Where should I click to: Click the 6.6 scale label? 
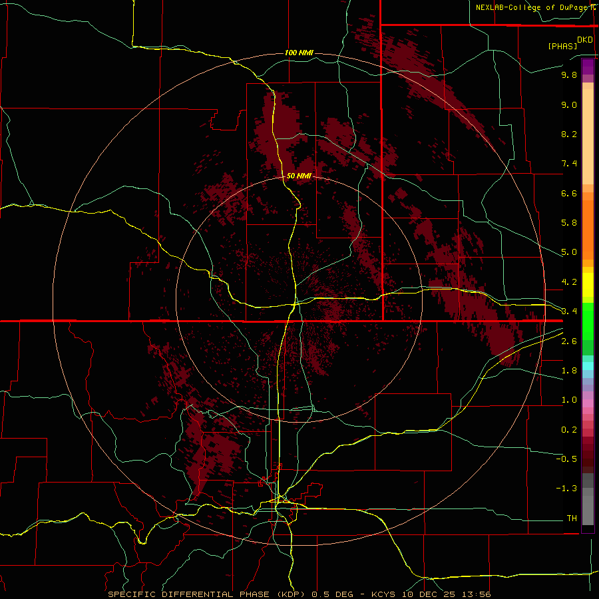569,193
